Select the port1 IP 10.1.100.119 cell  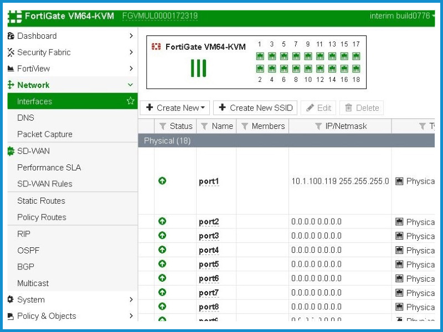(x=340, y=181)
